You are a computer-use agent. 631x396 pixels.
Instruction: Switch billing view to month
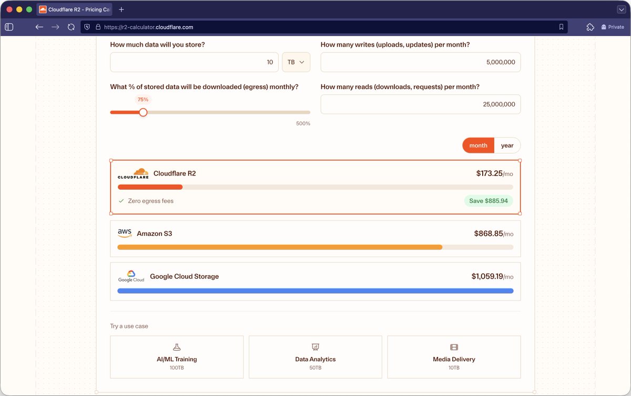coord(478,145)
